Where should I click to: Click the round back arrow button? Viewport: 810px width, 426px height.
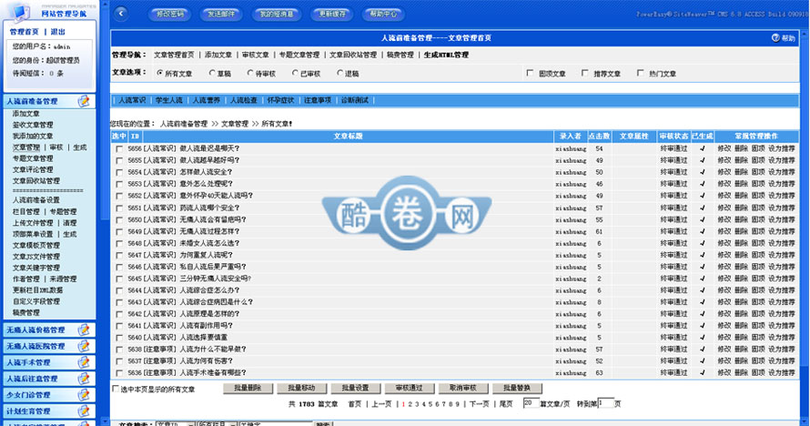(121, 14)
